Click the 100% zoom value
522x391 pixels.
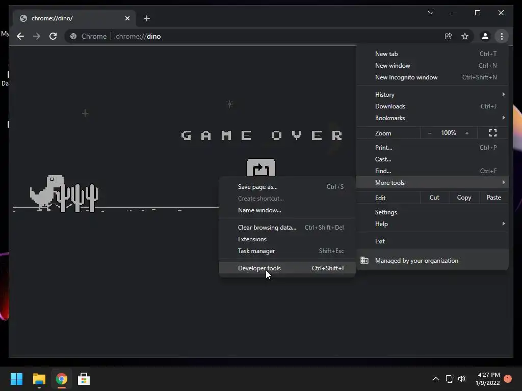click(x=449, y=133)
